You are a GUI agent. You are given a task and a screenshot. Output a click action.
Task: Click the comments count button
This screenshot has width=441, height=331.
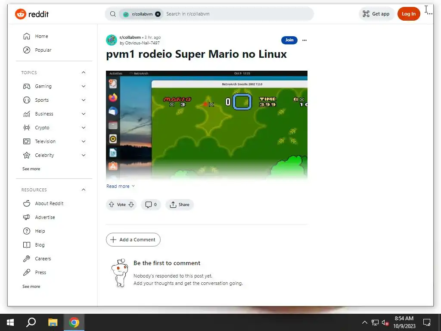(151, 205)
